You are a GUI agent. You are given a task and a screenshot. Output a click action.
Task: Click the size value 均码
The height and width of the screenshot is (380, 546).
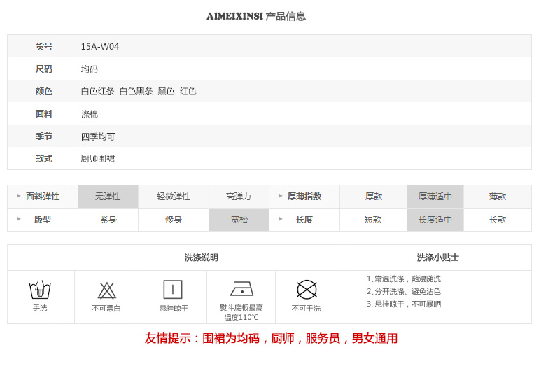click(90, 69)
